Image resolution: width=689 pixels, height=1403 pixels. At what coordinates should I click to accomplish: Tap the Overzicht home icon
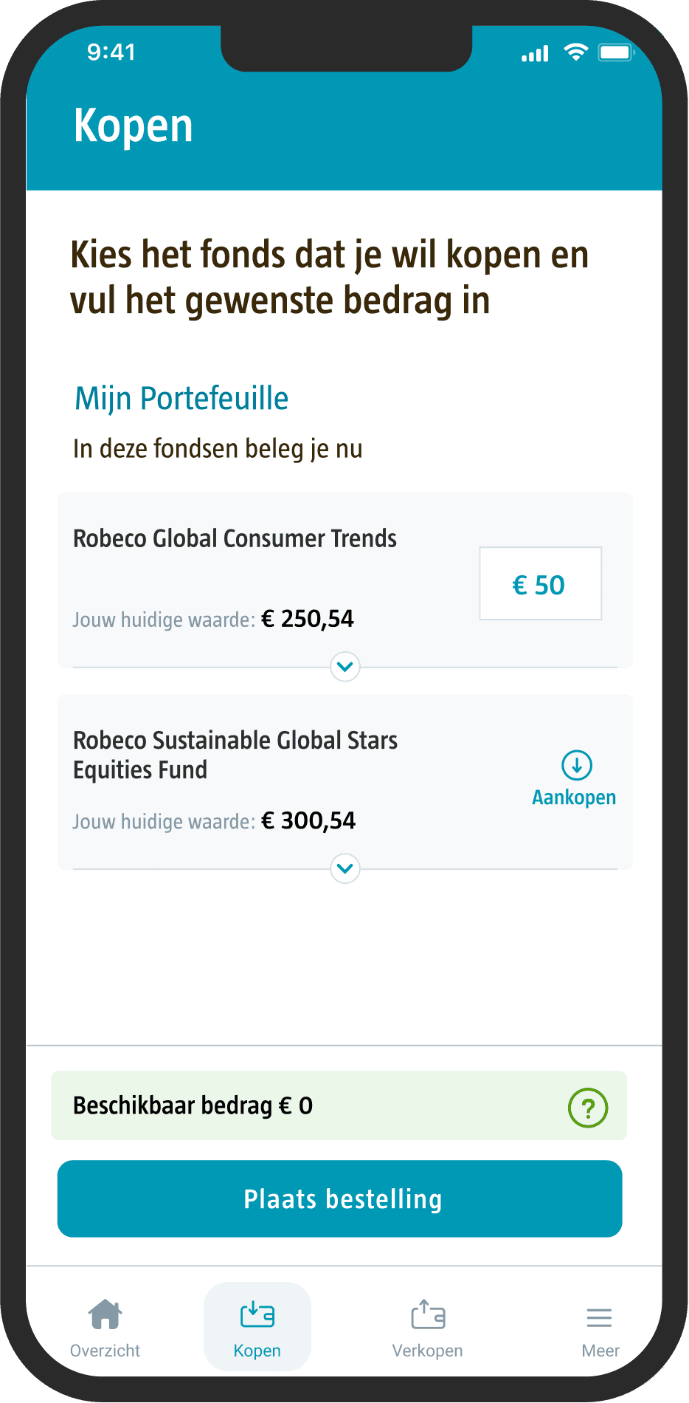coord(105,1314)
